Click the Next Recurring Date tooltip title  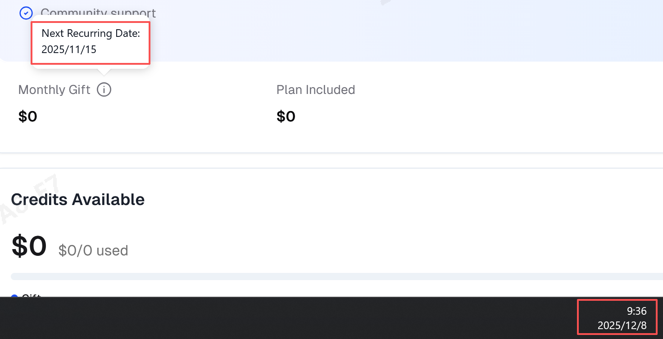[91, 33]
